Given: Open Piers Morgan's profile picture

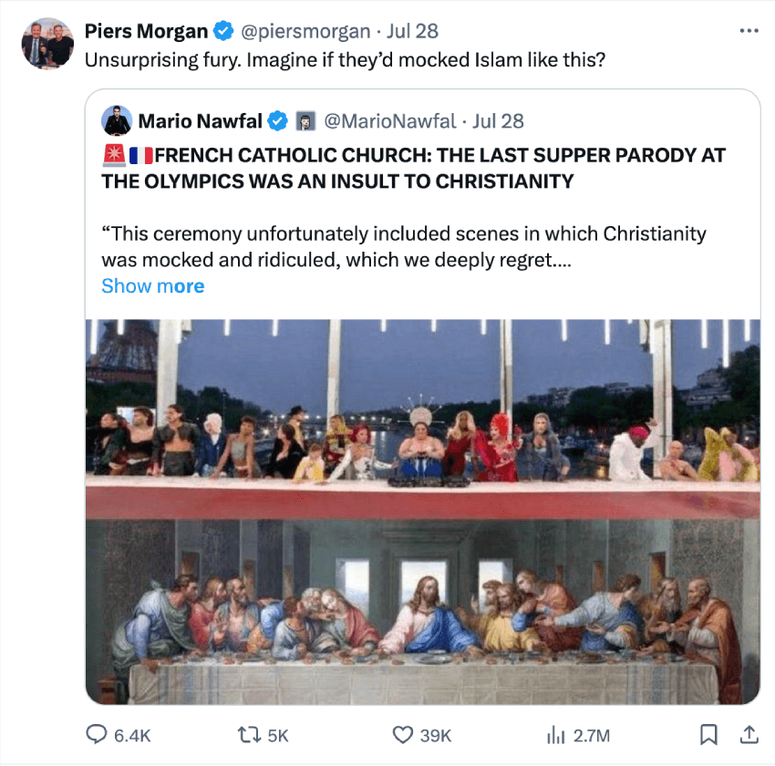Looking at the screenshot, I should (47, 43).
